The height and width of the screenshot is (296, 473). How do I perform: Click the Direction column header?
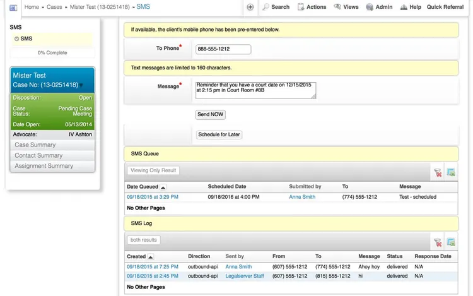tap(199, 256)
